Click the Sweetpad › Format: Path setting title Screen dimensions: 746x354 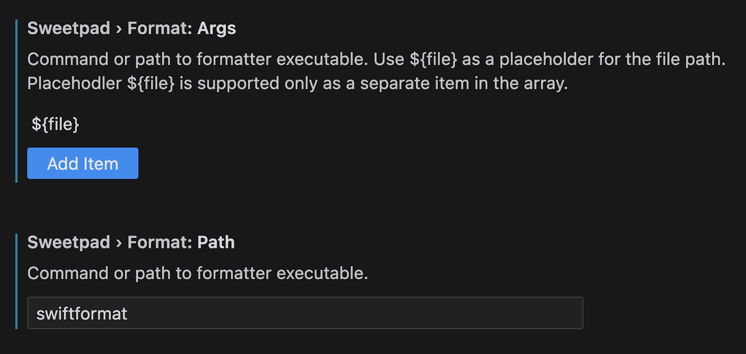(x=131, y=241)
